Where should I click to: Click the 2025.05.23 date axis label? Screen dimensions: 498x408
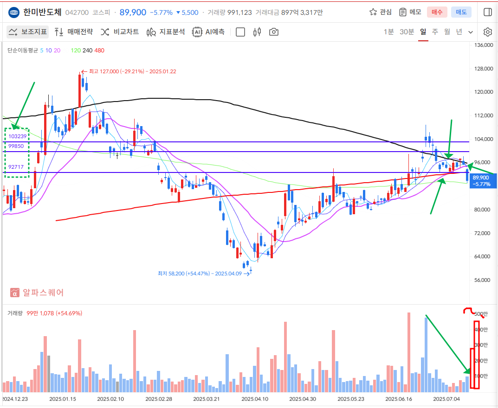351,399
